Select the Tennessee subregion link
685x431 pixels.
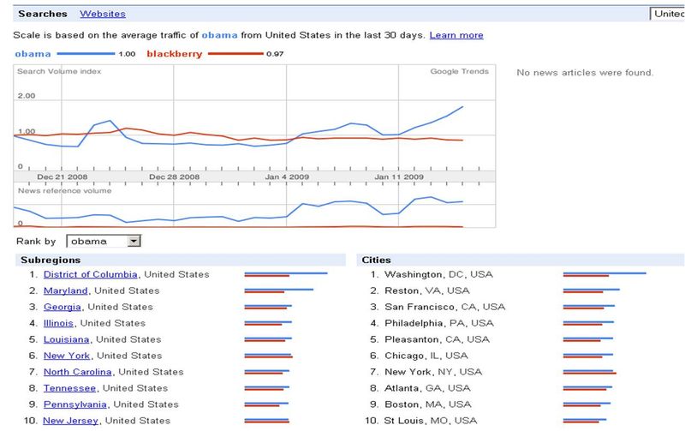[x=70, y=388]
